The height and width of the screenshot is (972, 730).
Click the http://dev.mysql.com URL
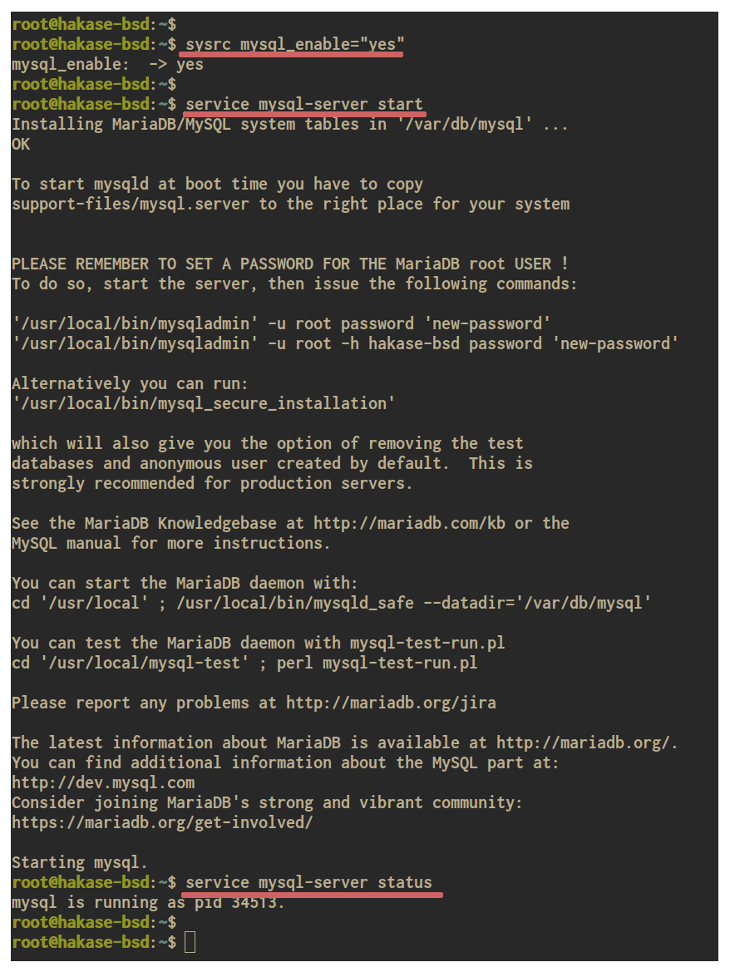(103, 782)
